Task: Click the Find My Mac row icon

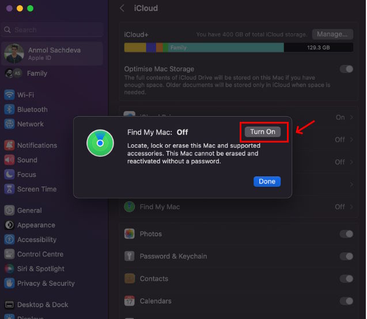Action: [x=130, y=207]
